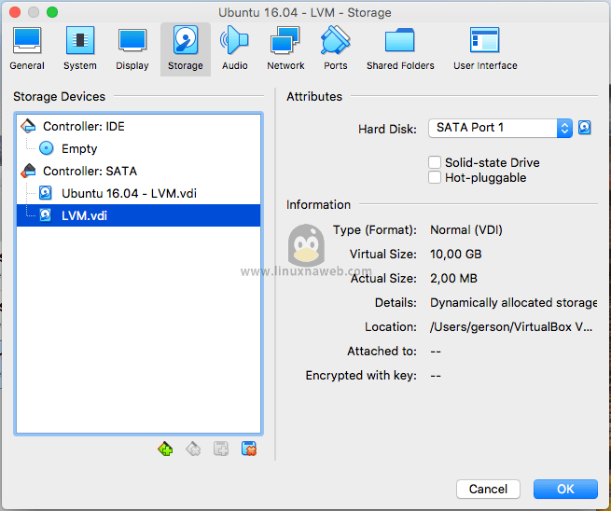Confirm settings with the OK button
Viewport: 611px width, 511px height.
tap(565, 489)
